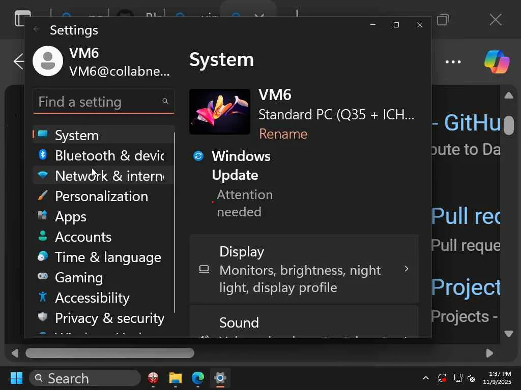
Task: Expand the Display settings chevron
Action: coord(406,269)
